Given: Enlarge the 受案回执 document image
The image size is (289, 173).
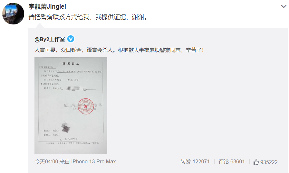Looking at the screenshot, I should (x=71, y=105).
